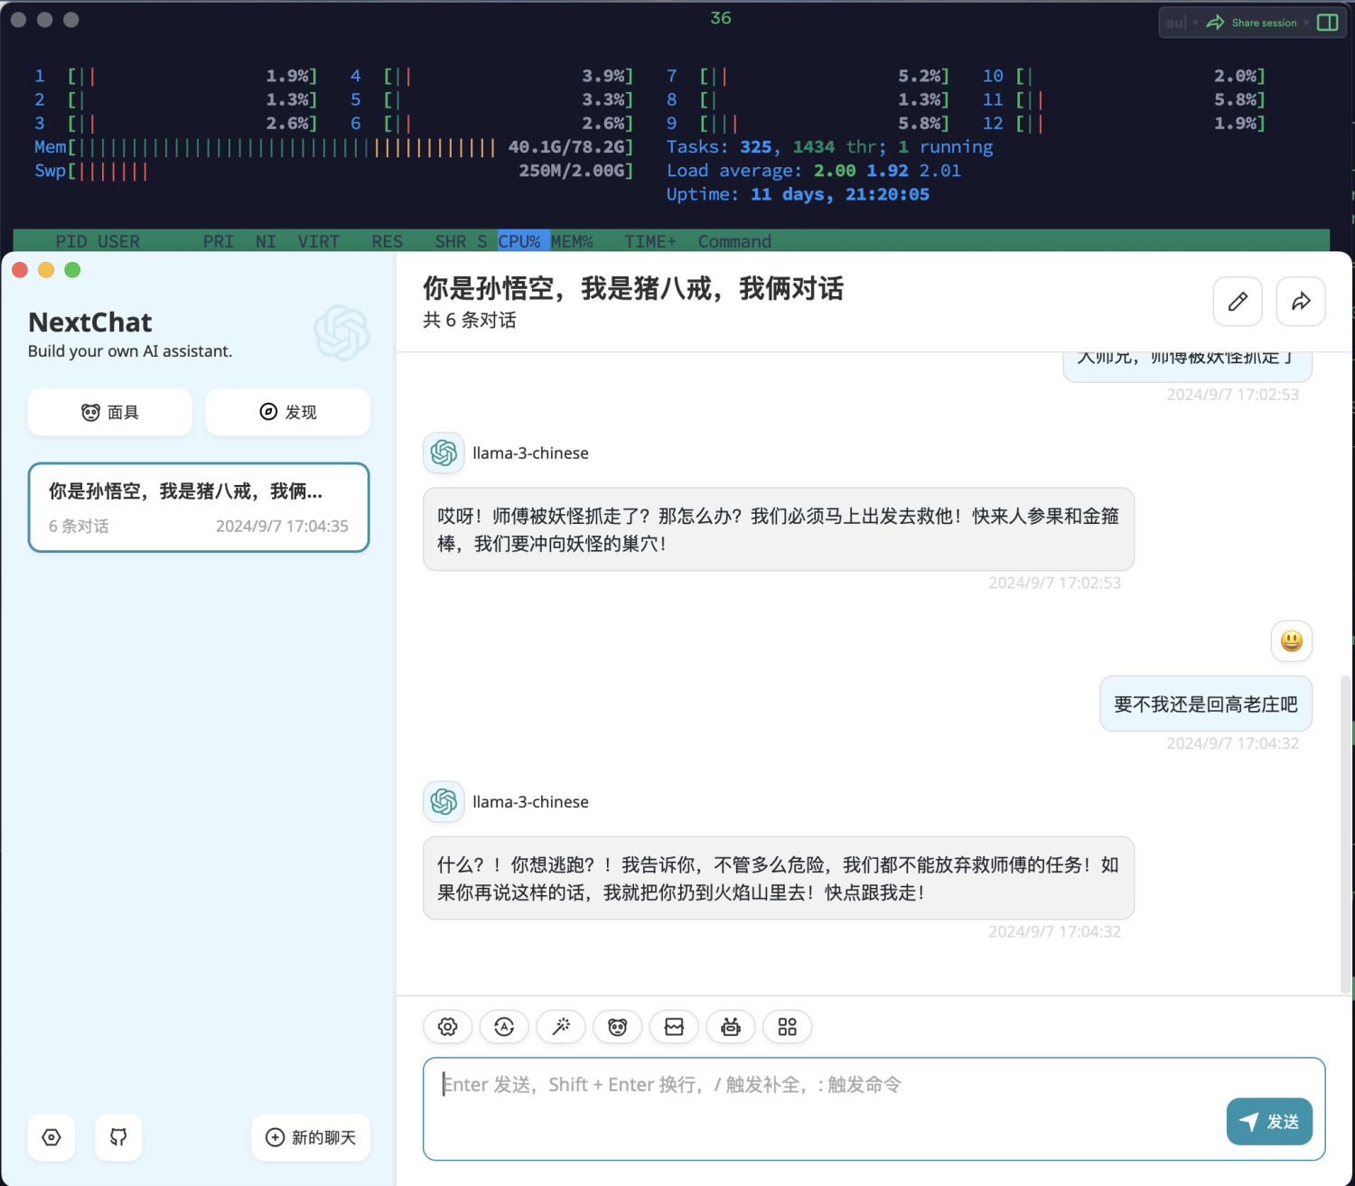Open NextChat settings from sidebar bottom
The height and width of the screenshot is (1186, 1355).
51,1137
